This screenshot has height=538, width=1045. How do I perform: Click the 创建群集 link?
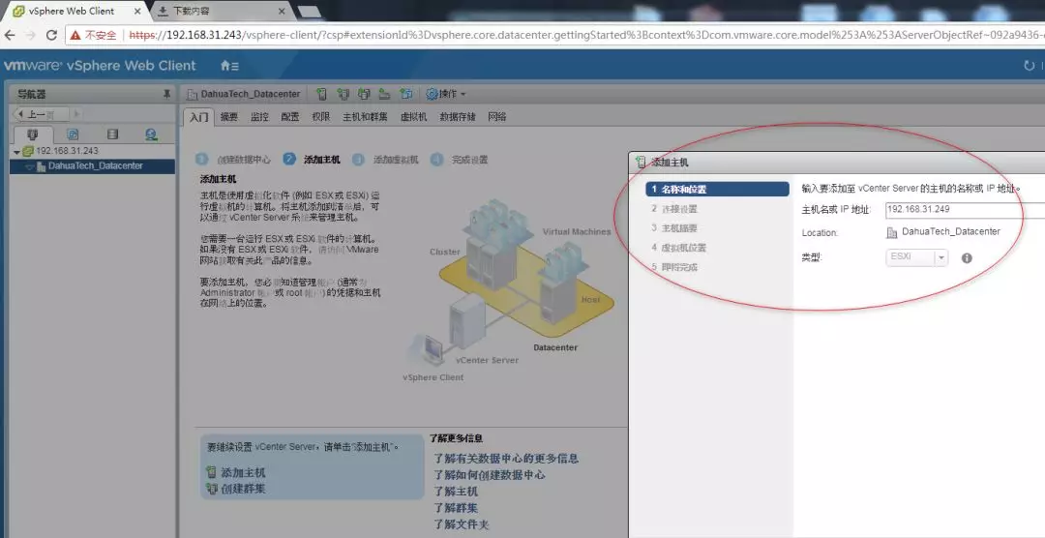(243, 489)
